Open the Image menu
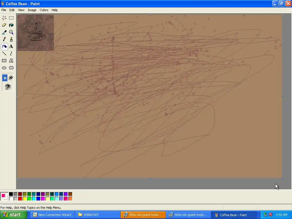The height and width of the screenshot is (219, 292). coord(32,10)
